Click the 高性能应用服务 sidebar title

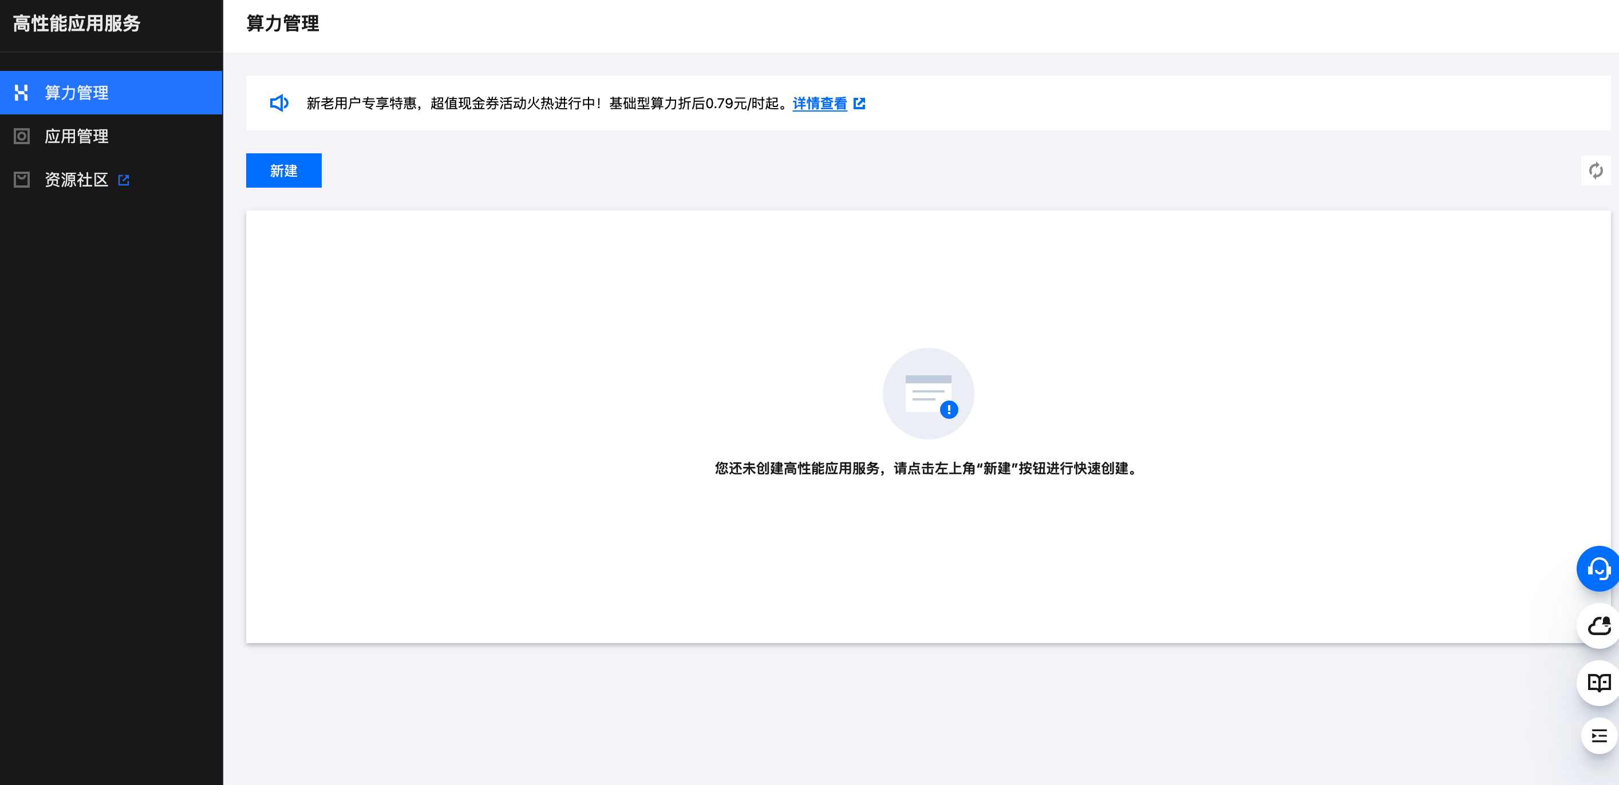[x=77, y=24]
